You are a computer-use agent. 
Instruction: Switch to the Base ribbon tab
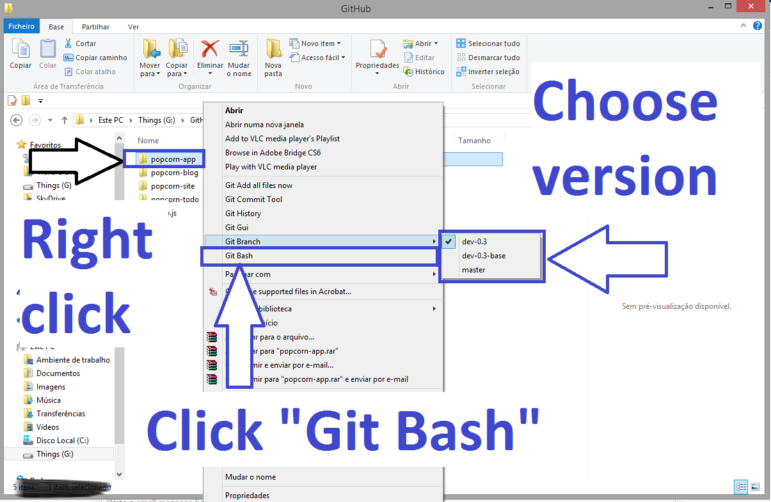[x=56, y=27]
